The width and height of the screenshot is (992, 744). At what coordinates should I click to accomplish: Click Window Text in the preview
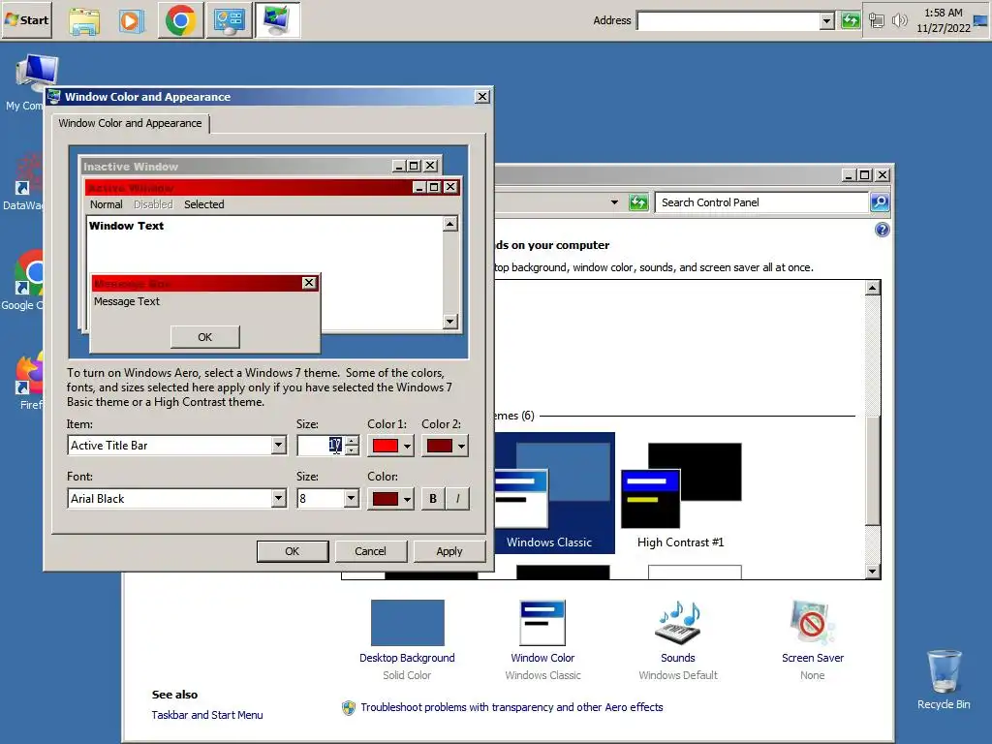(127, 226)
